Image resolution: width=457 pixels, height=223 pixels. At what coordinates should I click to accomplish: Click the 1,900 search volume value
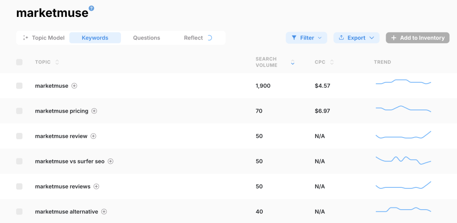263,86
